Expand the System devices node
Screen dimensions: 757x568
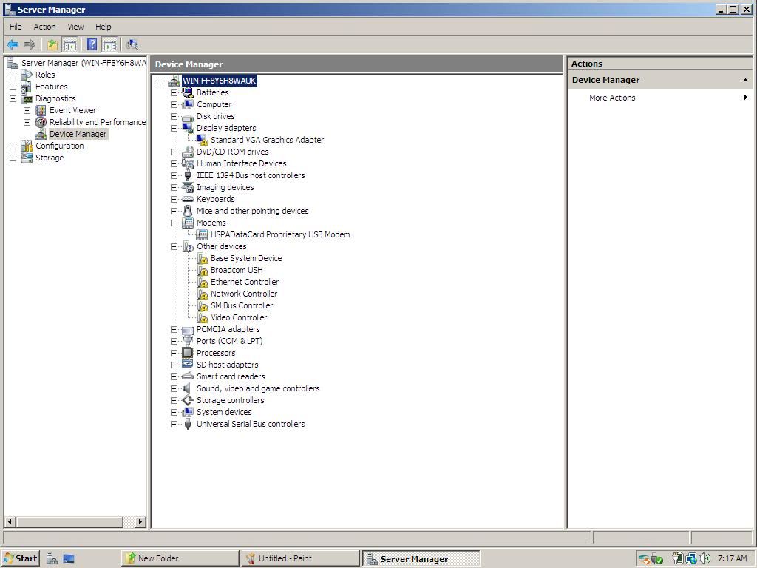click(x=174, y=412)
